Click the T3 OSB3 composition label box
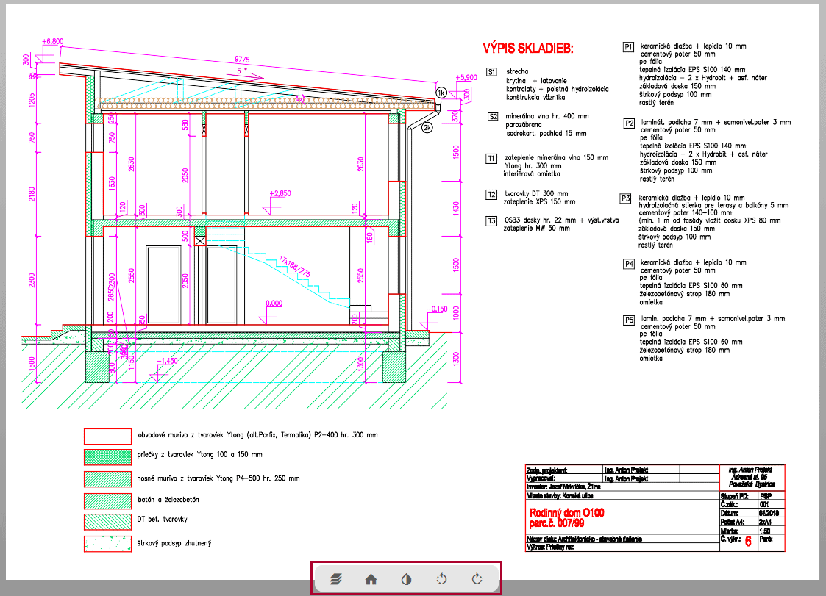The width and height of the screenshot is (826, 596). (x=492, y=220)
